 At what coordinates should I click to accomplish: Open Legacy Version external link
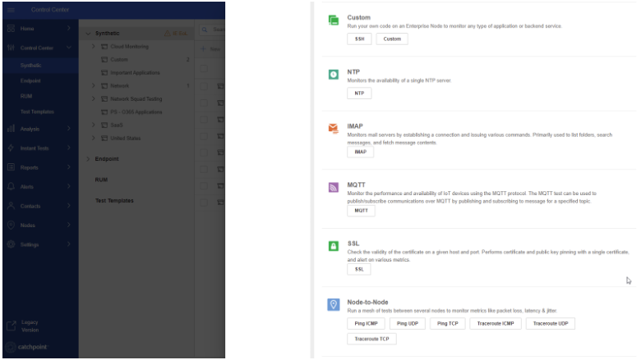pyautogui.click(x=12, y=326)
